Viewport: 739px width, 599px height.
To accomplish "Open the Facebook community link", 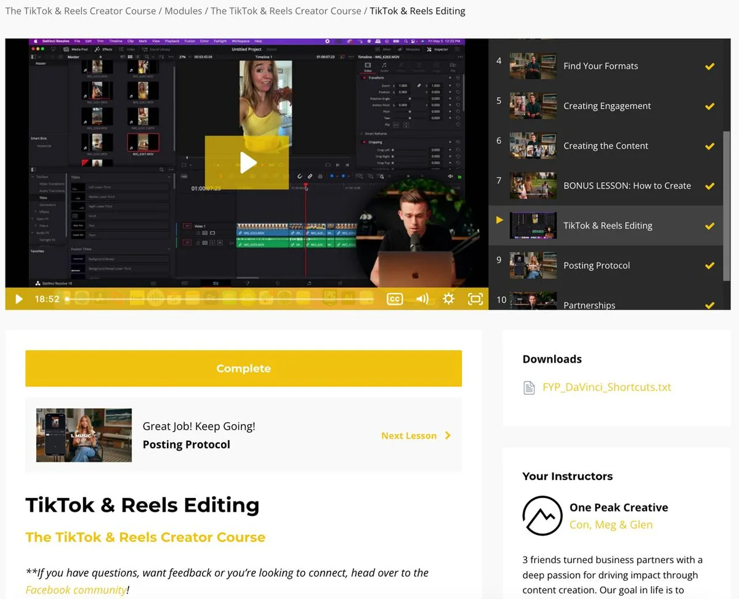I will tap(76, 589).
